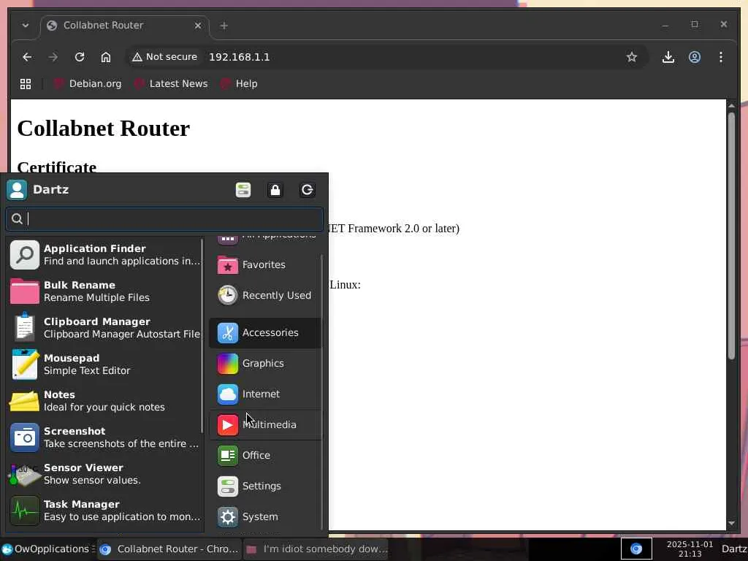Screen dimensions: 748x561
Task: Open Application Finder from the menu
Action: click(x=105, y=255)
